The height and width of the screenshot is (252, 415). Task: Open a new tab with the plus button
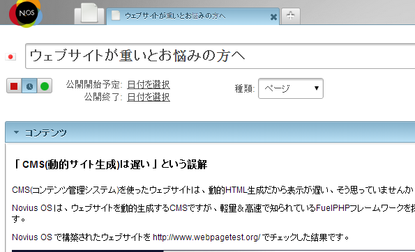pos(291,16)
